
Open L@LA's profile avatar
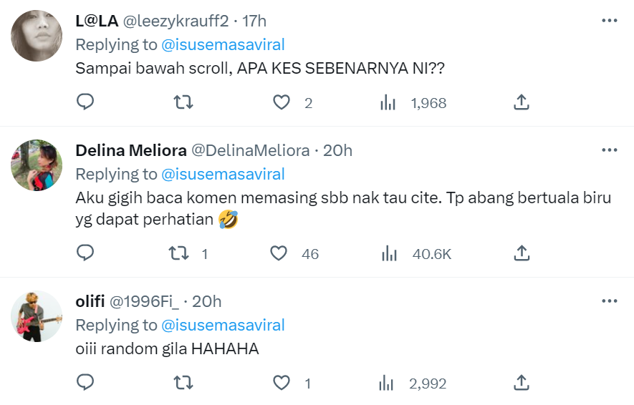coord(37,36)
